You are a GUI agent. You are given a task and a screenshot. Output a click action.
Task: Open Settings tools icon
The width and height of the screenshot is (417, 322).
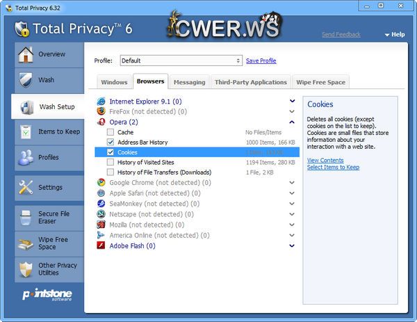pos(26,187)
